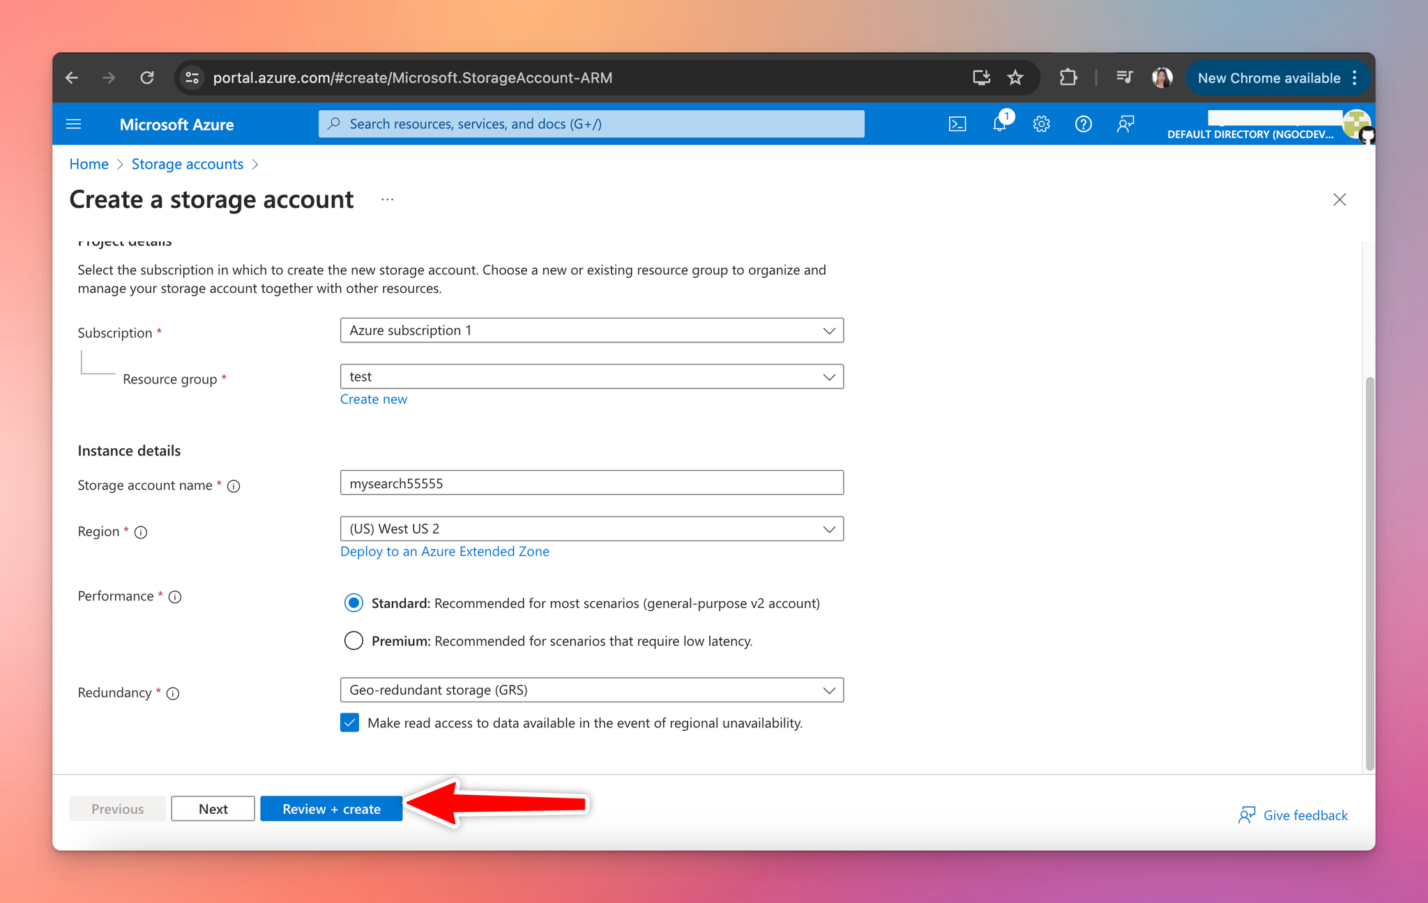Viewport: 1428px width, 903px height.
Task: Click the form's vertical scrollbar
Action: click(1370, 573)
